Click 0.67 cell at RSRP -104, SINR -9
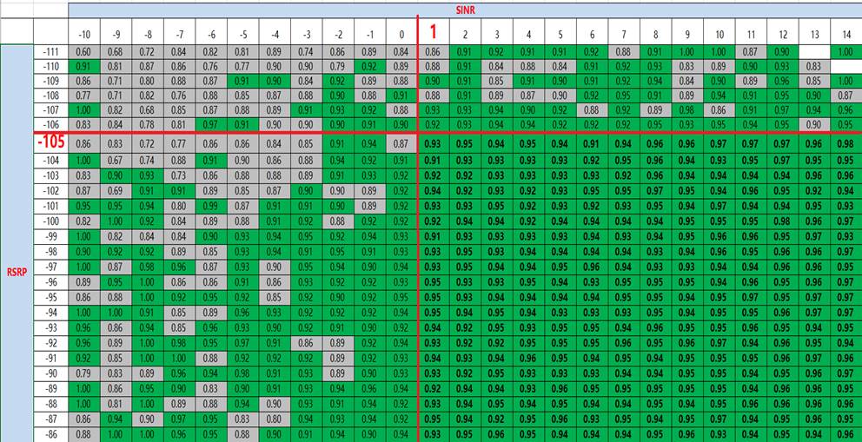This screenshot has width=862, height=442. 116,161
